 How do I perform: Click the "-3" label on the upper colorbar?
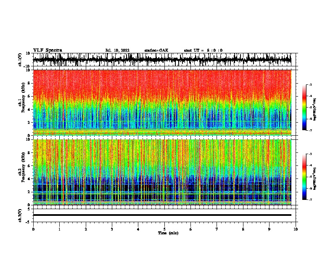point(310,84)
